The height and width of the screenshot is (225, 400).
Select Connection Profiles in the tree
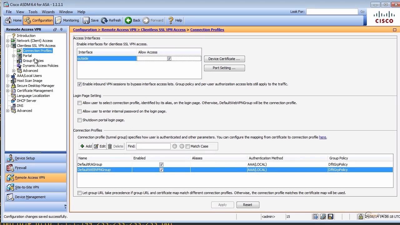click(37, 51)
